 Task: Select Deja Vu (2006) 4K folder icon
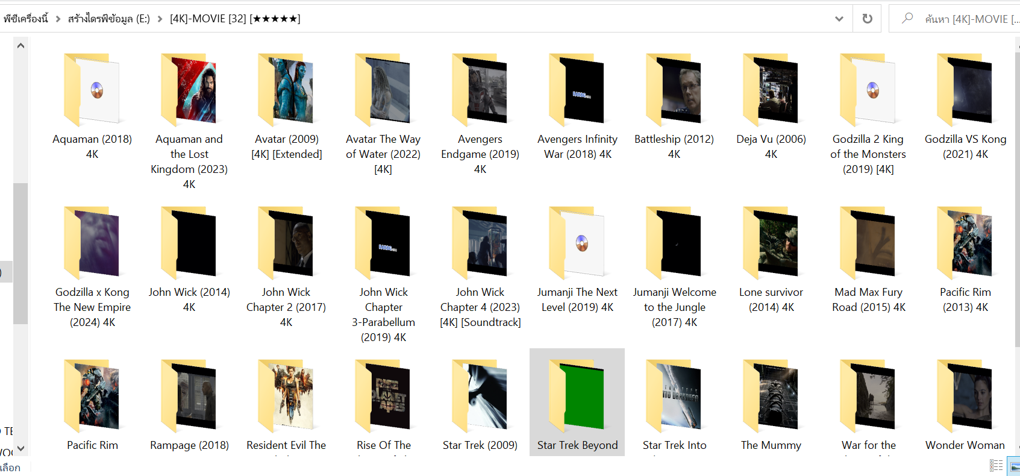(771, 90)
